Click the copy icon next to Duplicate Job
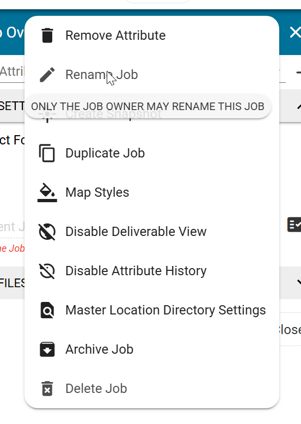 tap(47, 153)
